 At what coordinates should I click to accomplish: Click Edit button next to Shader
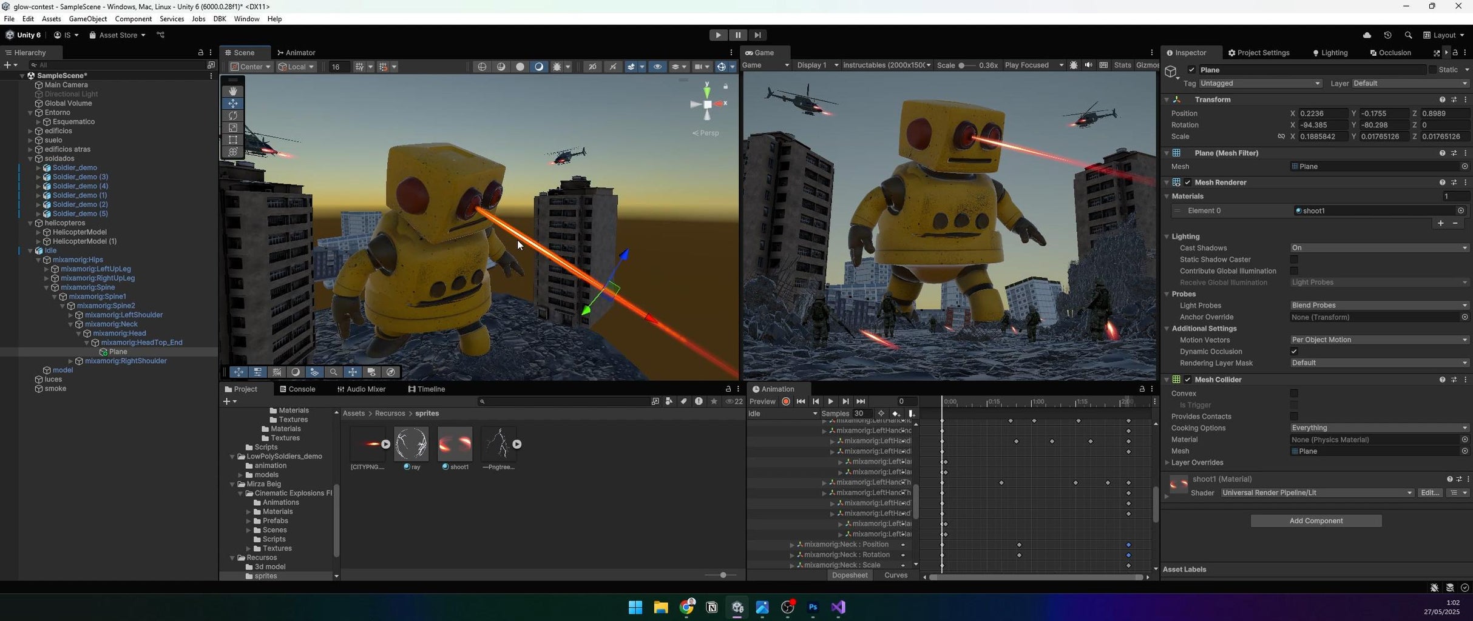tap(1430, 493)
